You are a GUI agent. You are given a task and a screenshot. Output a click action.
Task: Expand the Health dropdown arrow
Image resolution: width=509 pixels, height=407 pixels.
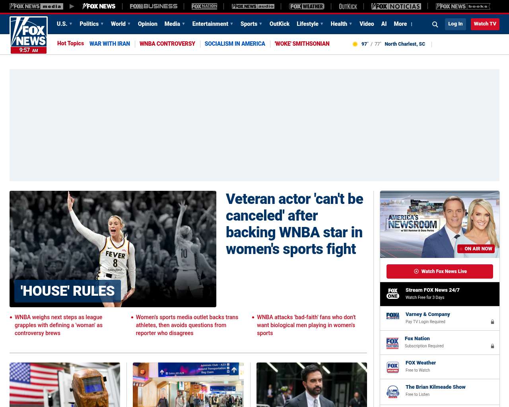tap(351, 24)
